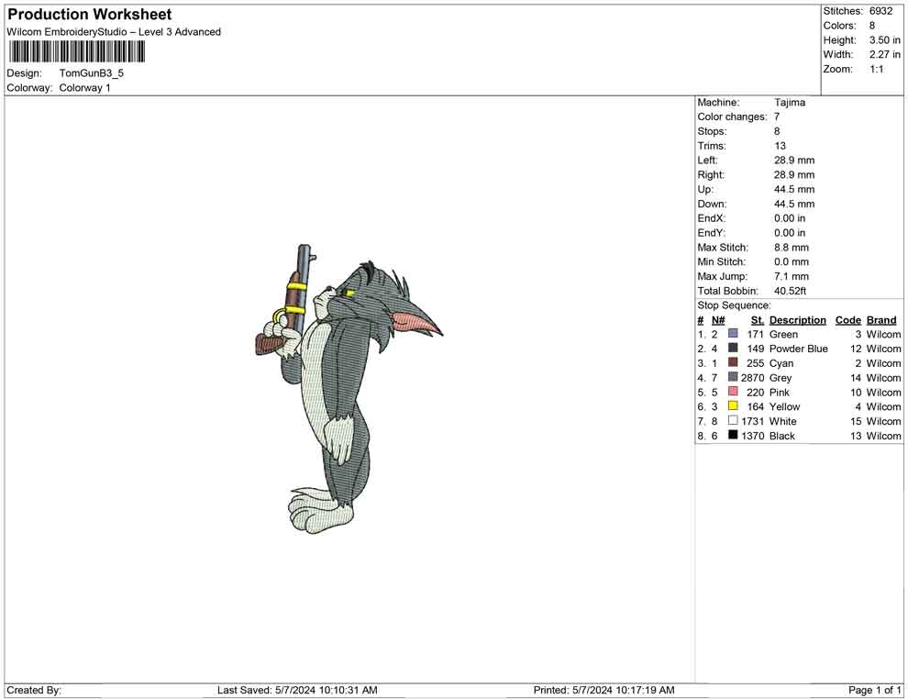This screenshot has height=699, width=908.
Task: Click the Green thread color swatch
Action: tap(733, 334)
